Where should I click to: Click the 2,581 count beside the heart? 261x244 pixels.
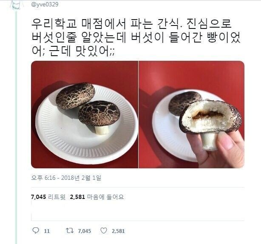pos(118,231)
